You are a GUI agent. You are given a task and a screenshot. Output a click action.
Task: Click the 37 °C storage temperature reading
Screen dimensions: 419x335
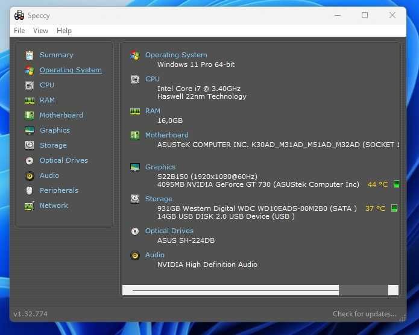(375, 208)
